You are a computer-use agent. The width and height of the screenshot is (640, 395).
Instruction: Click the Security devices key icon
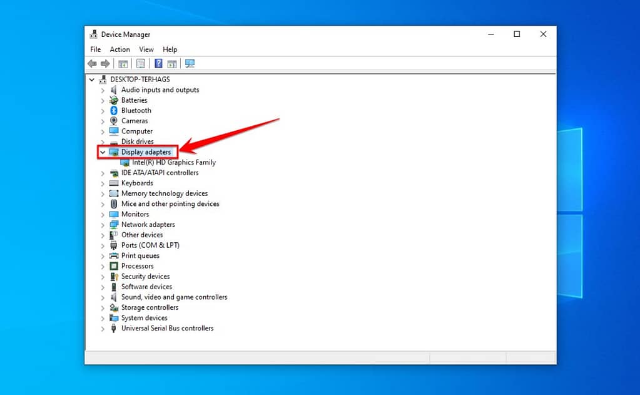(114, 277)
